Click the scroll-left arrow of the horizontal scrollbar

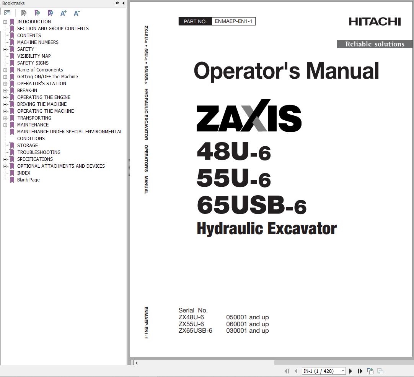(x=137, y=363)
